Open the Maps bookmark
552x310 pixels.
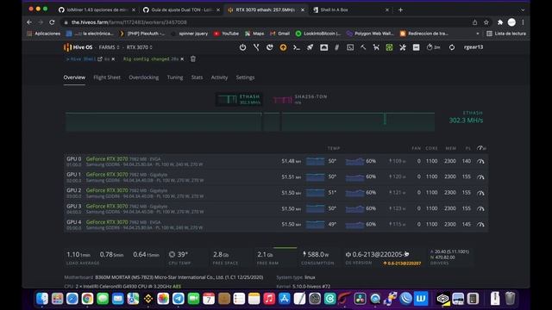click(x=254, y=34)
